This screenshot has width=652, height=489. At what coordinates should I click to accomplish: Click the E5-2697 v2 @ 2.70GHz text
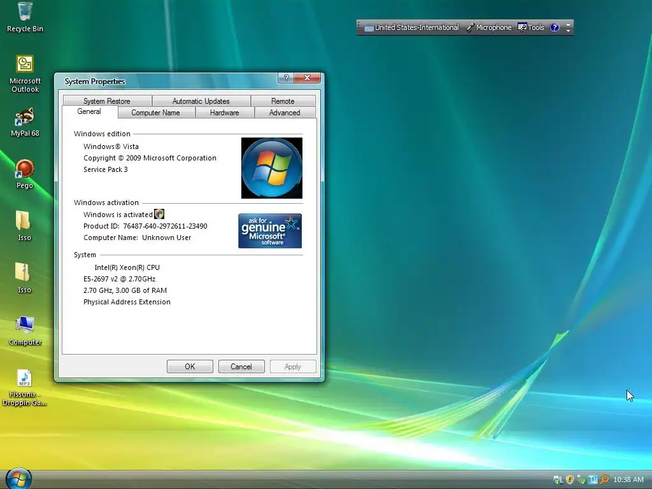pos(119,279)
